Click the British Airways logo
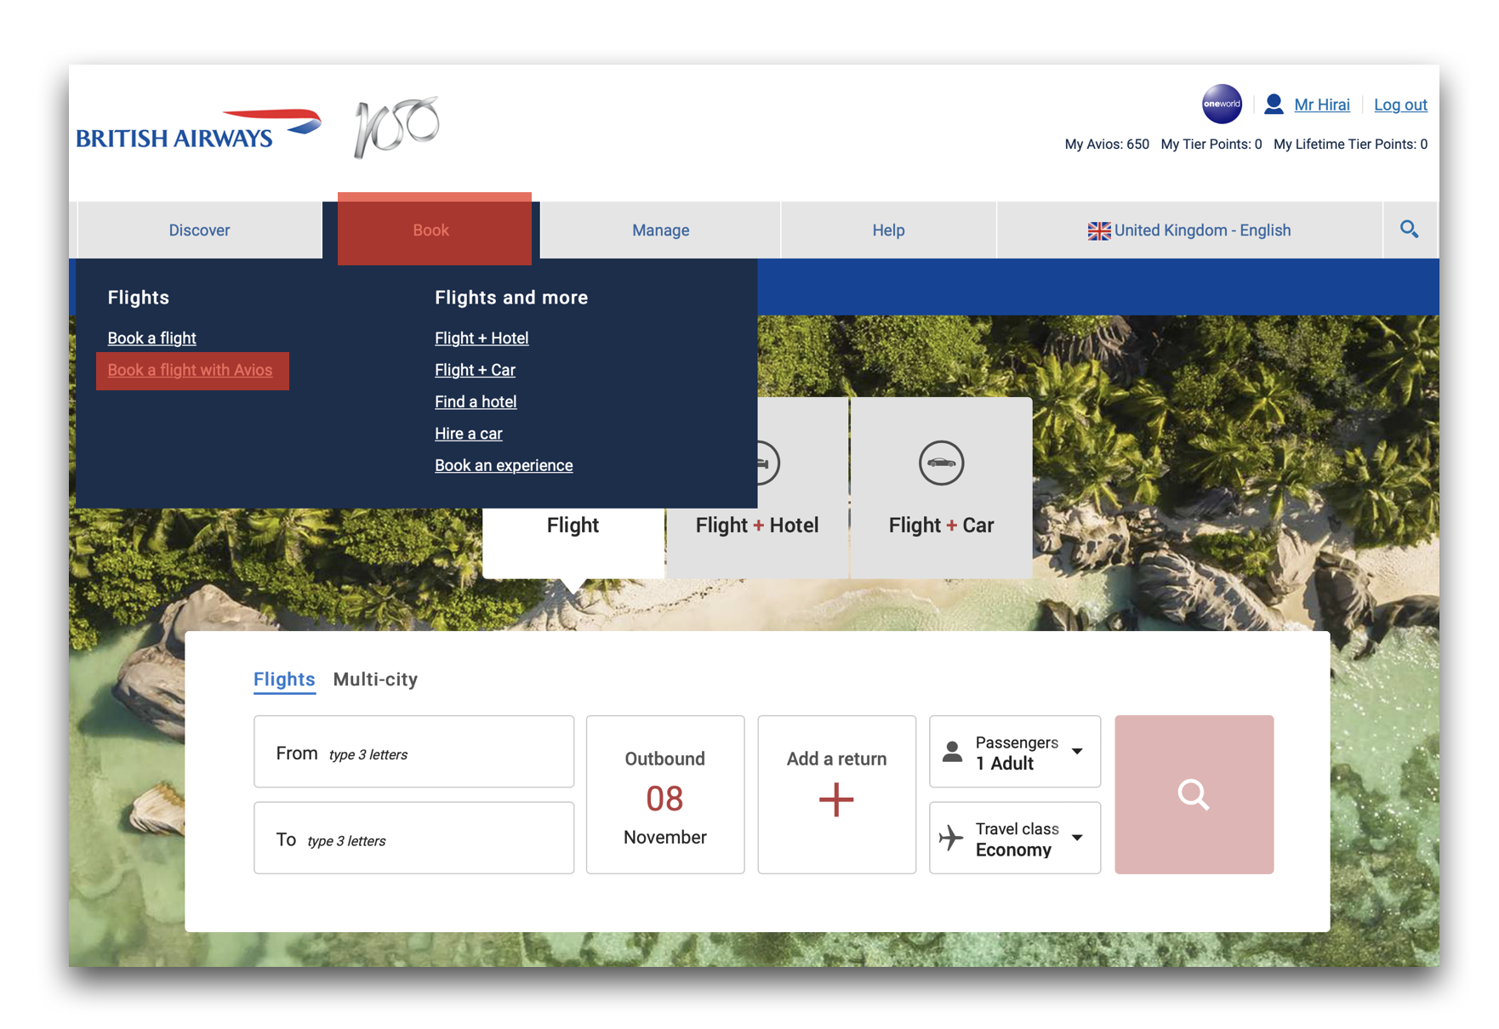Viewport: 1499px width, 1029px height. (x=199, y=129)
